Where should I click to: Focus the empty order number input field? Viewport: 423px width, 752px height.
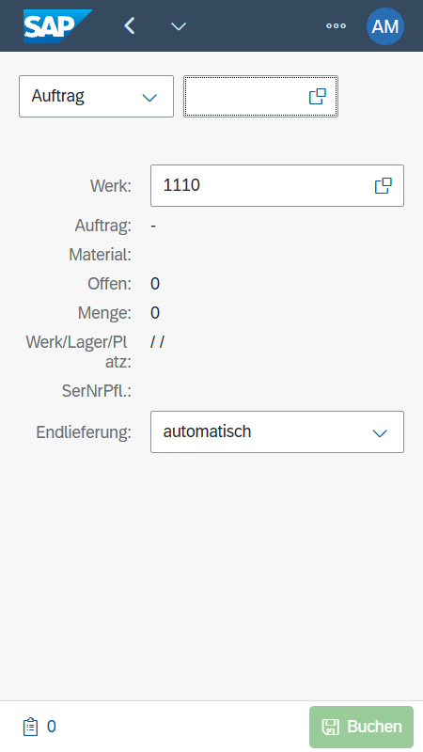(244, 97)
